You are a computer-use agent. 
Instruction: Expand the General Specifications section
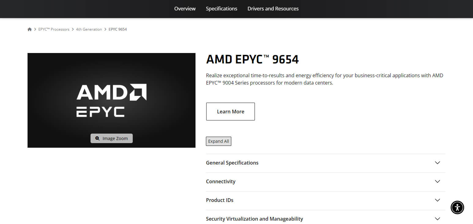click(326, 163)
